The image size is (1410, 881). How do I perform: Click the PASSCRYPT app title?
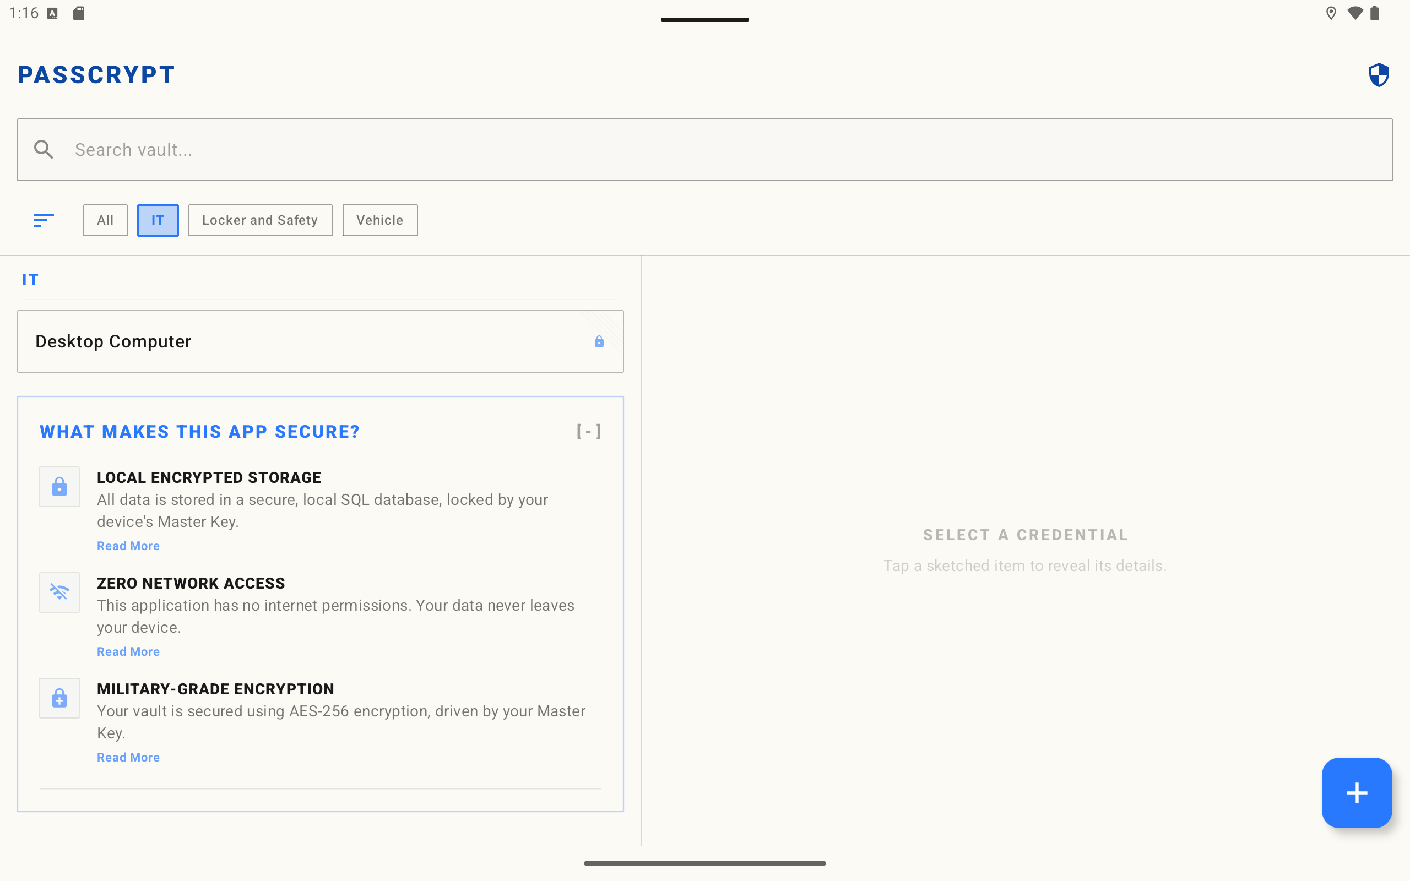tap(96, 75)
